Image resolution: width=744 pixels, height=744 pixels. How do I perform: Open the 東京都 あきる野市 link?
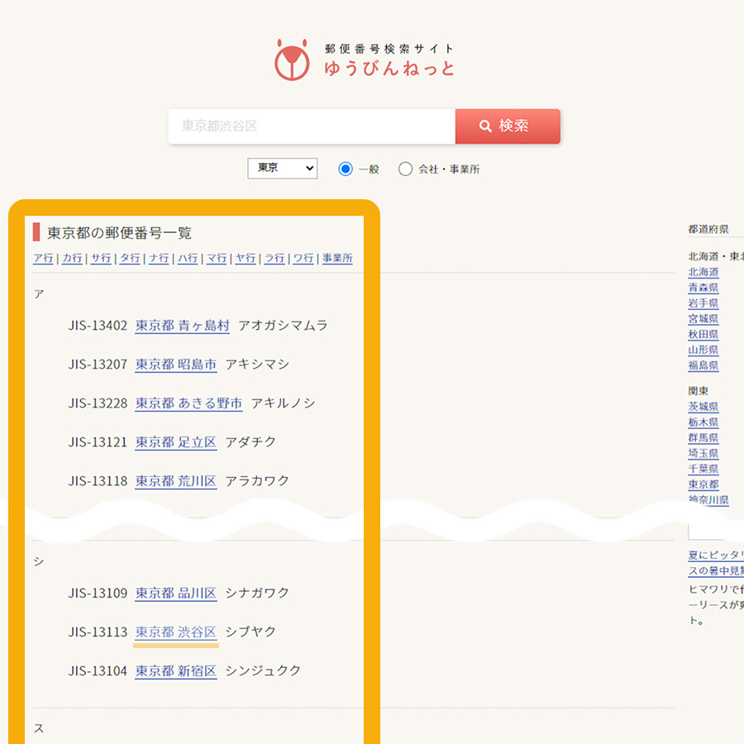point(188,403)
